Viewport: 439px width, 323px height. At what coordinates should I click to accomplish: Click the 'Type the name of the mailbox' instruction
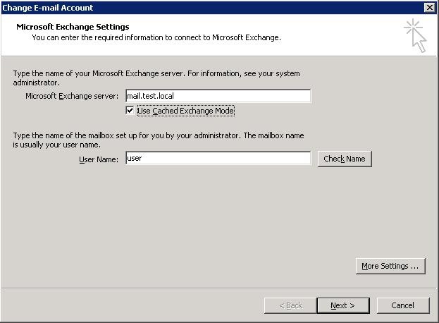[x=159, y=140]
